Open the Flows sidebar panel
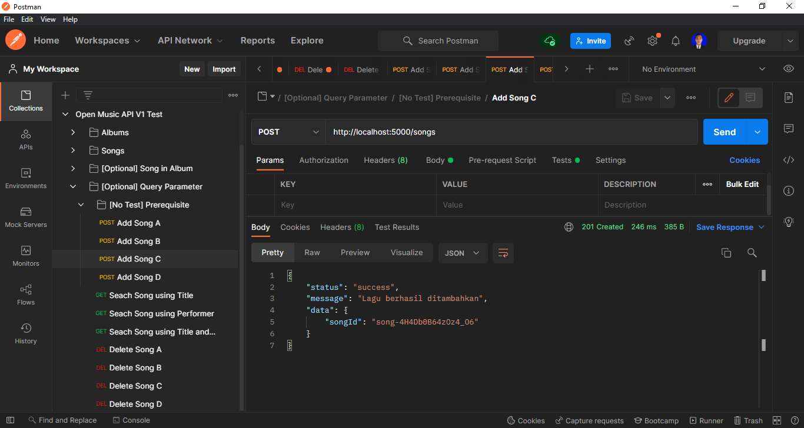 26,295
